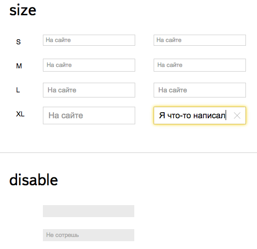This screenshot has width=257, height=249.
Task: Select the left size L input field
Action: point(89,90)
